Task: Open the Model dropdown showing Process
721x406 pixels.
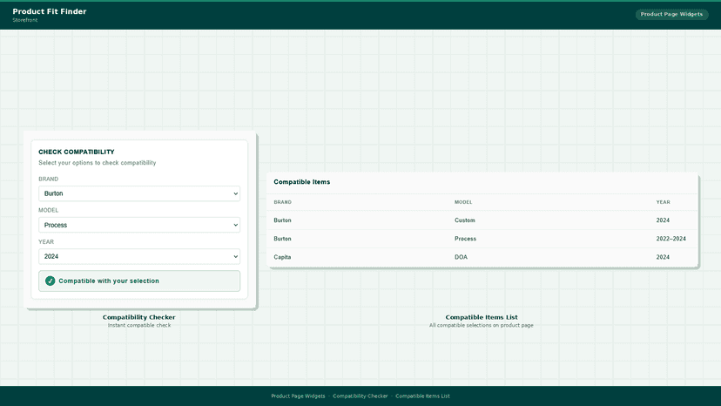Action: pos(139,225)
